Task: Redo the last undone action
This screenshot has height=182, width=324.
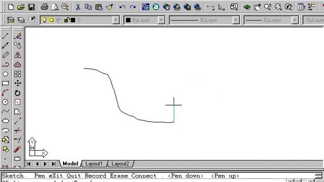Action: click(x=133, y=7)
